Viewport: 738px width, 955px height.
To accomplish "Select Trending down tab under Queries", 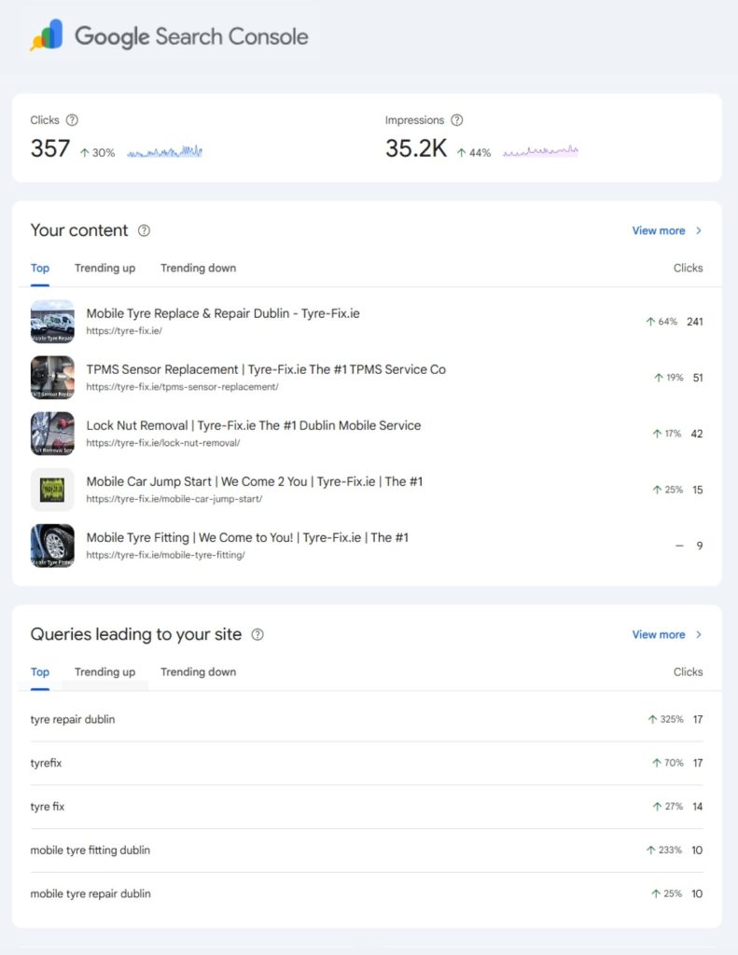I will tap(198, 671).
